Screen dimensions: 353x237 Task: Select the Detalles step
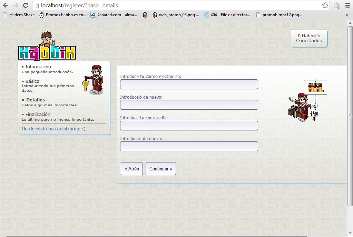[33, 100]
